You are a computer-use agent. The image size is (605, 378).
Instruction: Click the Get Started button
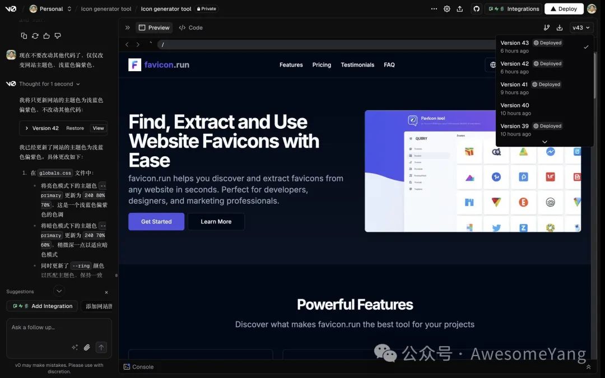(156, 221)
